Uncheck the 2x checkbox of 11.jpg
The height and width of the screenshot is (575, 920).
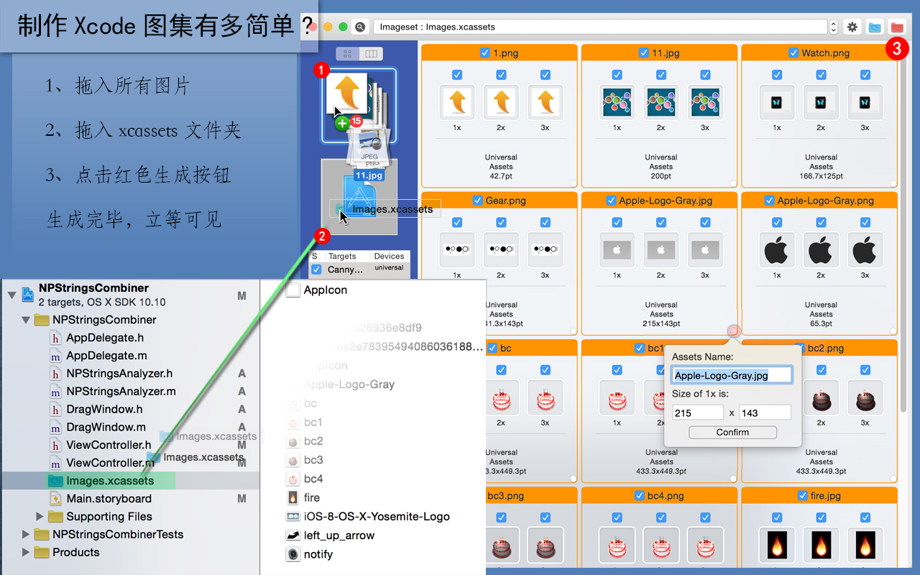[661, 75]
